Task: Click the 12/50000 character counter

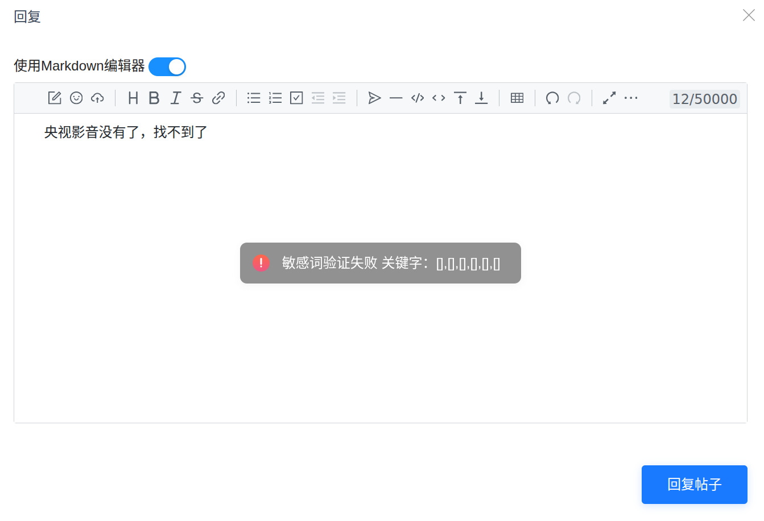Action: 705,99
